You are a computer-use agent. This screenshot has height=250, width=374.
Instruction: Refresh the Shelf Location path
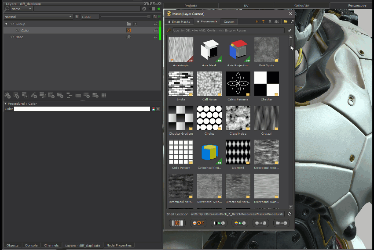(x=289, y=214)
